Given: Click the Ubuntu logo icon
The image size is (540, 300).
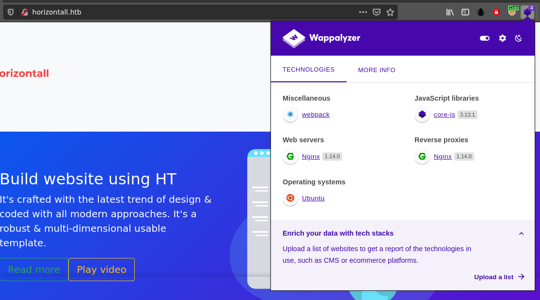Looking at the screenshot, I should pos(290,198).
